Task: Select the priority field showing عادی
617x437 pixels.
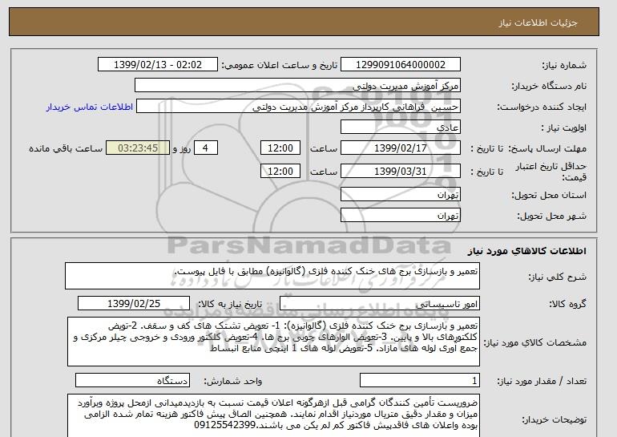Action: [x=400, y=127]
